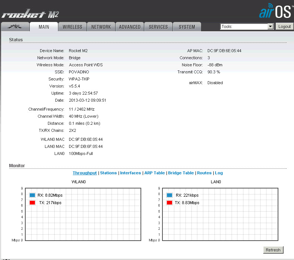The width and height of the screenshot is (294, 260).
Task: Click the Channel Width value 40 MHz (Lower)
Action: (84, 116)
